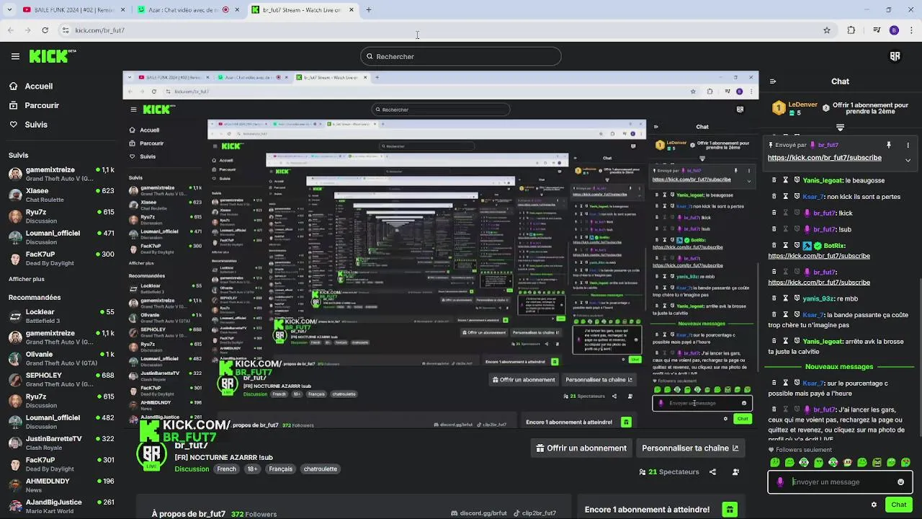This screenshot has width=922, height=519.
Task: Open the br_fut7 channel avatar with LIVE badge
Action: (151, 456)
